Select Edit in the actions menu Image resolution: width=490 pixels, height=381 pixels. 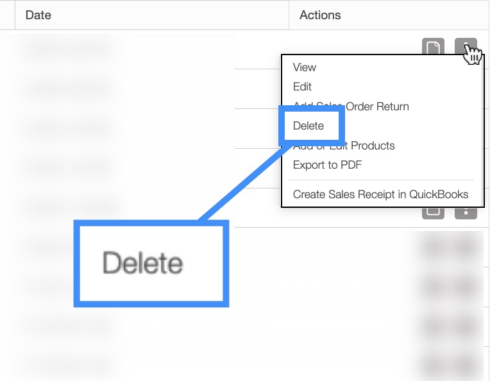(302, 87)
